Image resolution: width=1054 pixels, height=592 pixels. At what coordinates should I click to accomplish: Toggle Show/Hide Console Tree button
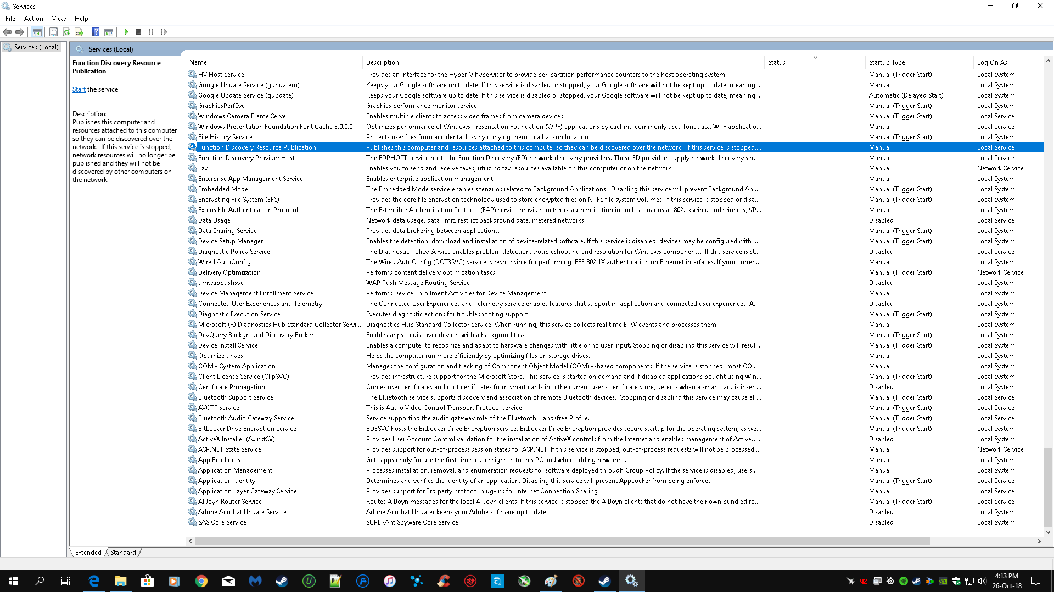(37, 32)
